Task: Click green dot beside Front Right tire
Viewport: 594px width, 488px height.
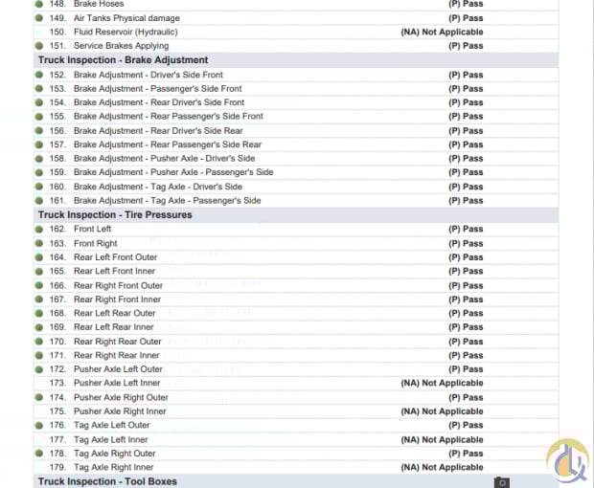Action: [x=39, y=243]
